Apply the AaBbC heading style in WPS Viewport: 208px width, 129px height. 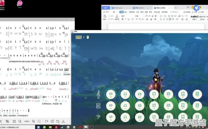click(194, 17)
